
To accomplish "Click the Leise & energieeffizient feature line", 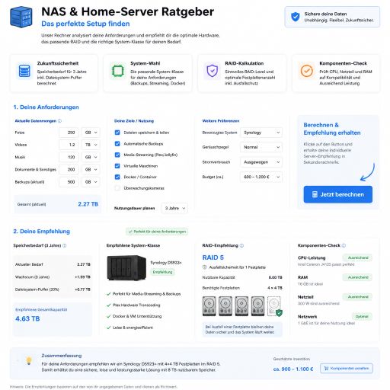I will tap(130, 328).
